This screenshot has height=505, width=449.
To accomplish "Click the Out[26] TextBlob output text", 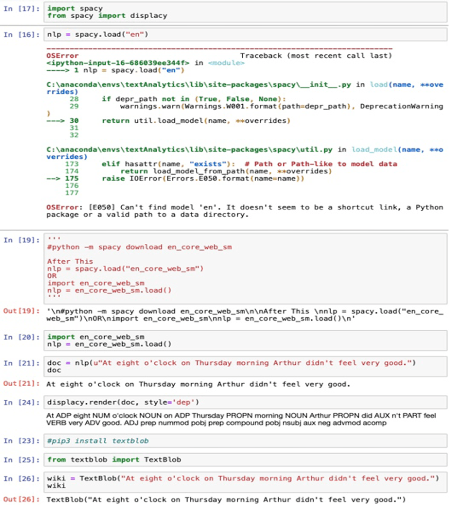I will tap(225, 499).
